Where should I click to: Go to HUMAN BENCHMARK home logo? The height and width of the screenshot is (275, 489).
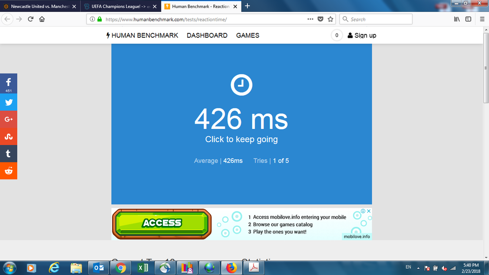coord(142,35)
